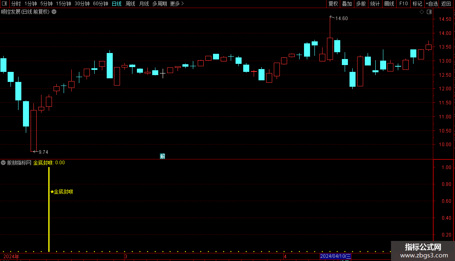Click the white doji crosshair candle
The image size is (455, 261).
pos(163,73)
